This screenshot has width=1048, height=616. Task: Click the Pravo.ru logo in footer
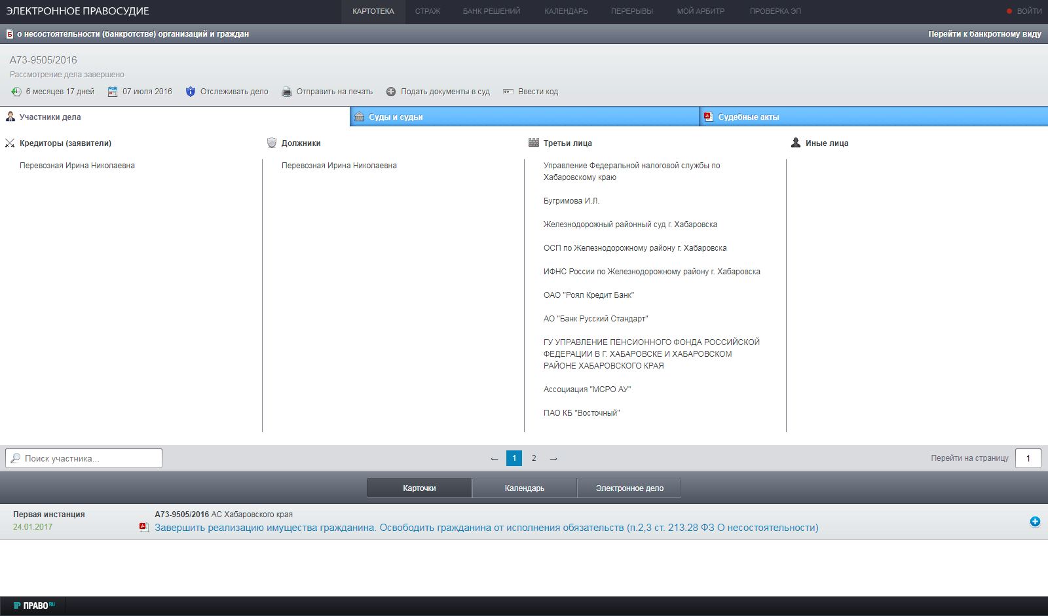pyautogui.click(x=34, y=606)
